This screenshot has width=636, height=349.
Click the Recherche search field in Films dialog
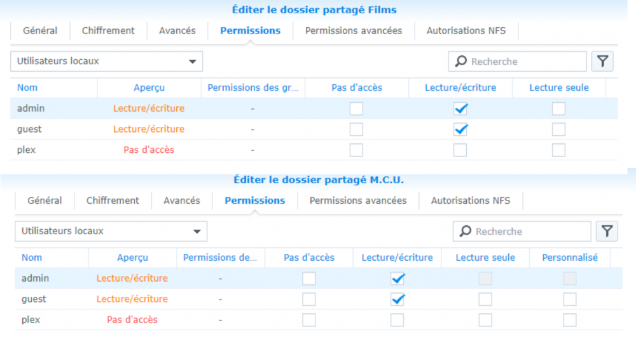pyautogui.click(x=525, y=62)
